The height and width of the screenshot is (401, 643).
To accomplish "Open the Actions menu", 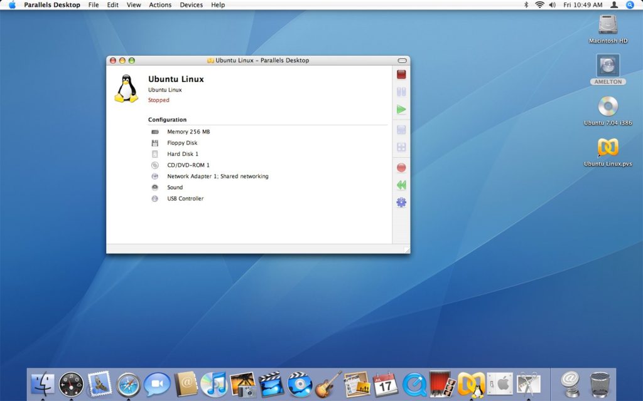I will pos(160,5).
